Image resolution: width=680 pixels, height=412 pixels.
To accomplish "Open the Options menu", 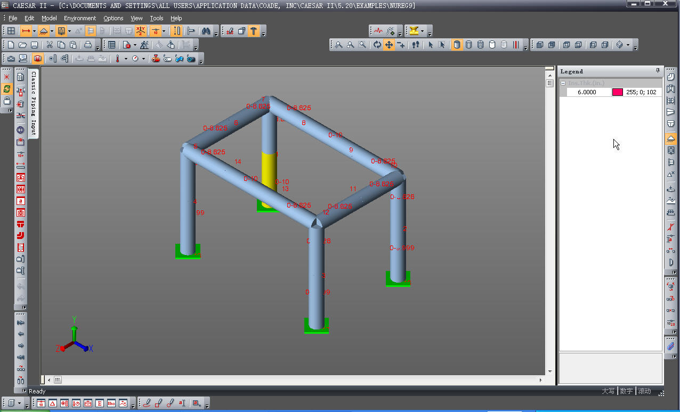I will [x=114, y=18].
